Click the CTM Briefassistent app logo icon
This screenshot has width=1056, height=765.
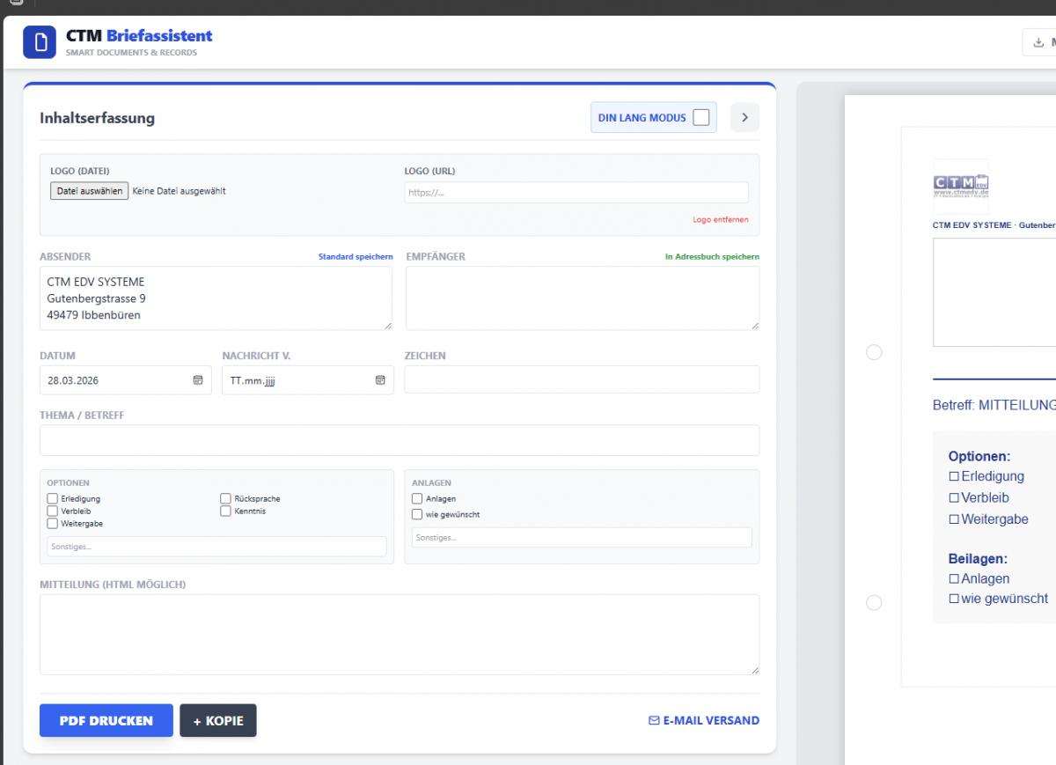[x=39, y=41]
